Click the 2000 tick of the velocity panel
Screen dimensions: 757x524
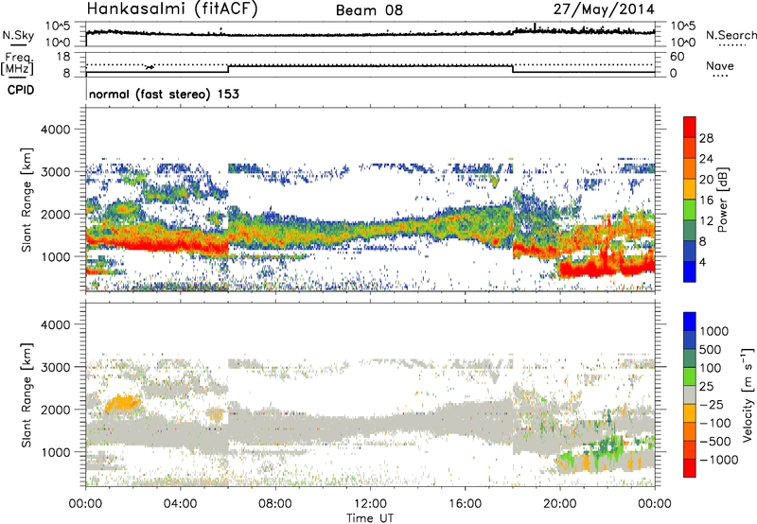(56, 410)
